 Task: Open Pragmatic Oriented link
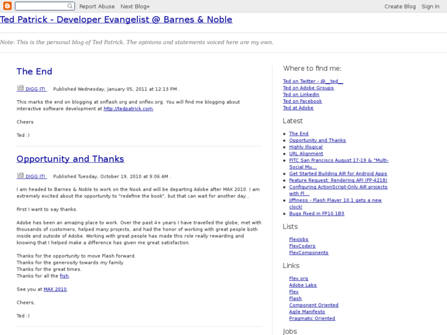[x=312, y=318]
